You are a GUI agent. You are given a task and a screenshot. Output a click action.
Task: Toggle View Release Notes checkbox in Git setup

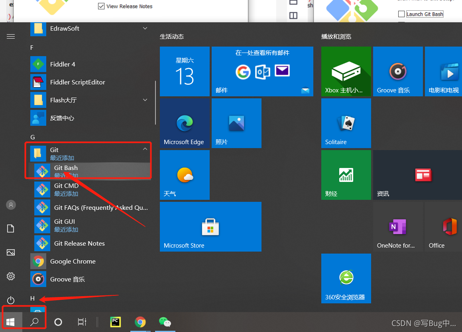[x=101, y=6]
